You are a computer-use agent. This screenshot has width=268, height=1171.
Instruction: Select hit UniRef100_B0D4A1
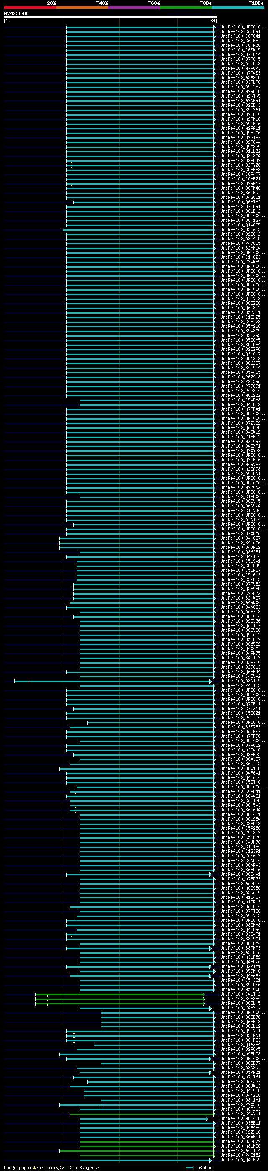(240, 875)
